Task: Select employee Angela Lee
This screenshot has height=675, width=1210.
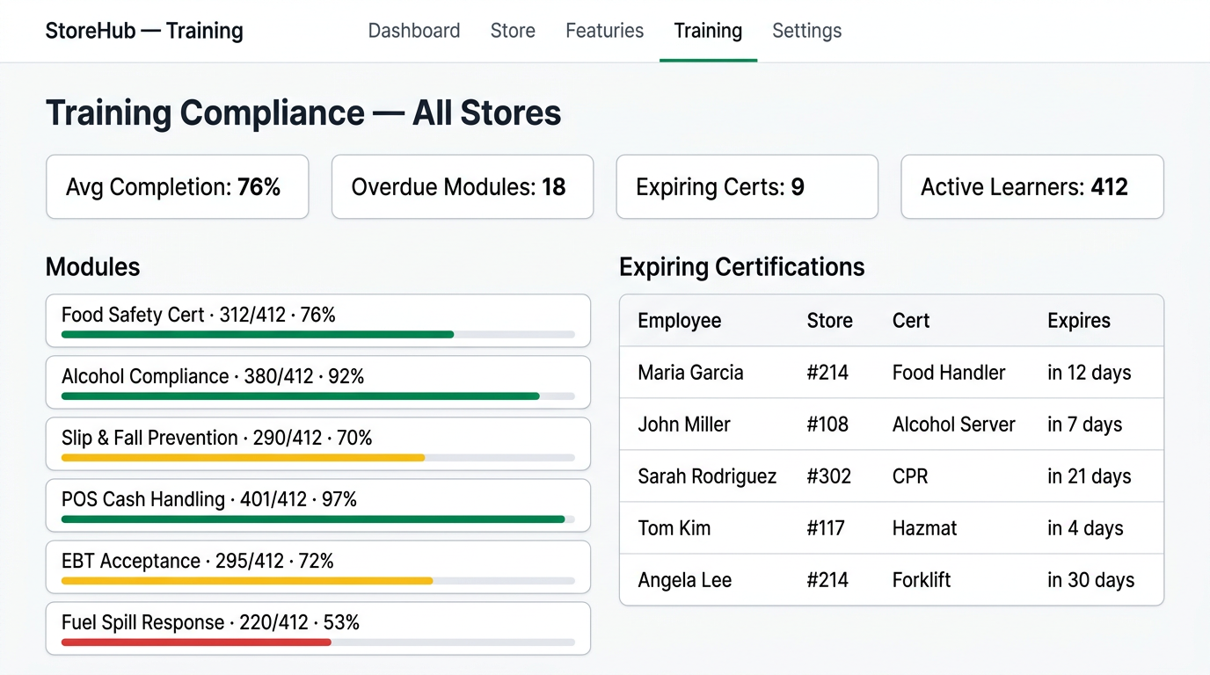Action: [x=685, y=580]
